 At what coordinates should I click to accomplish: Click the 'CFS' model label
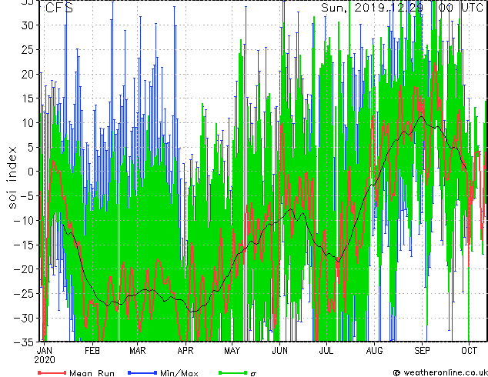(x=59, y=8)
